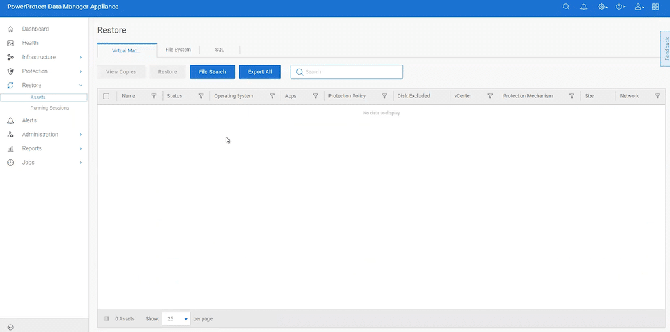Switch to the File System tab
Screen dimensions: 670x332
pyautogui.click(x=178, y=50)
